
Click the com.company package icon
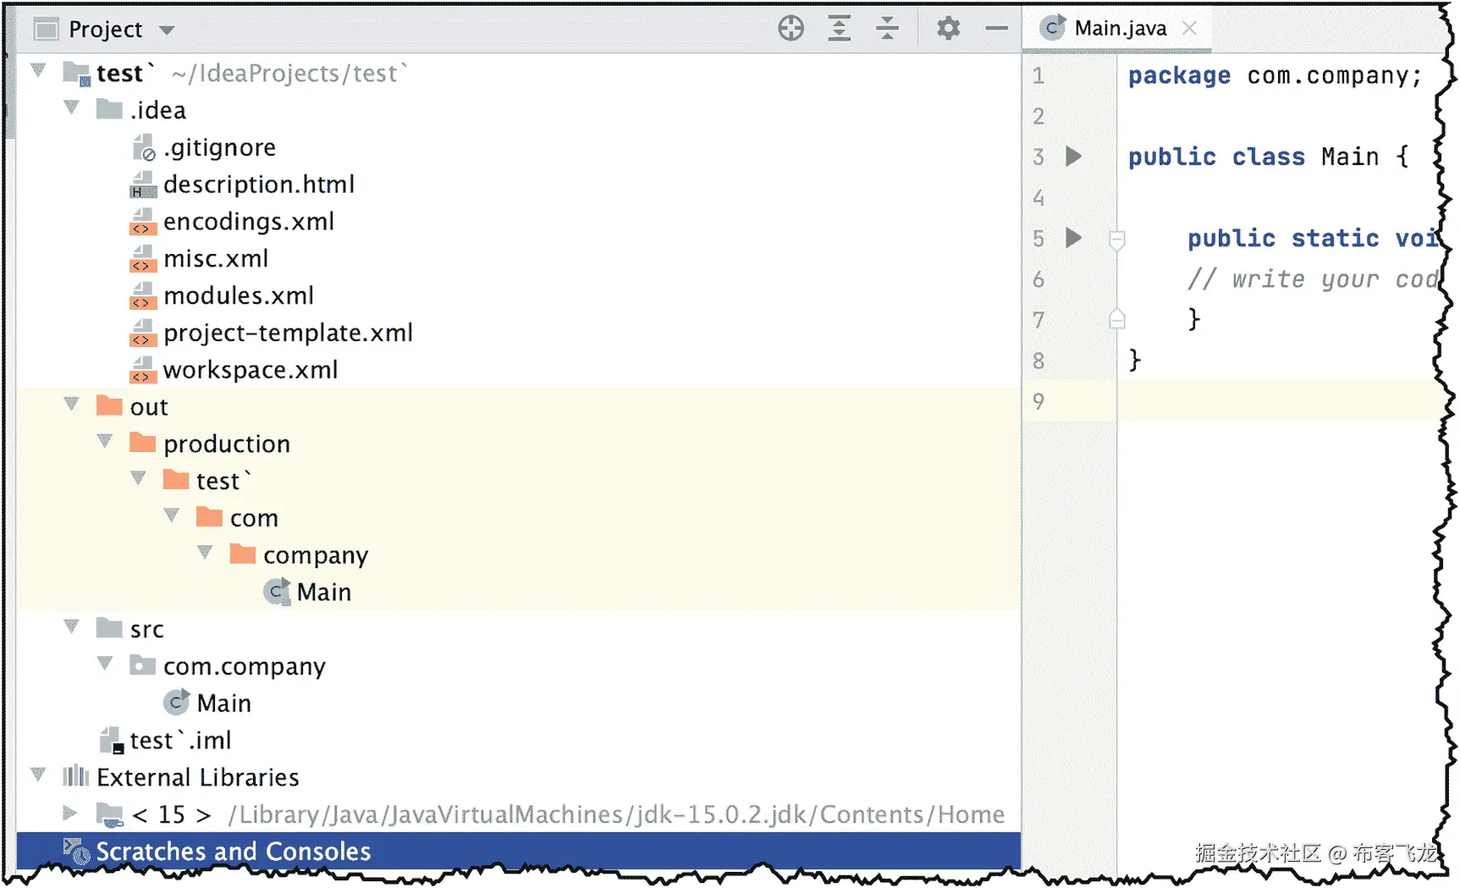(x=142, y=665)
